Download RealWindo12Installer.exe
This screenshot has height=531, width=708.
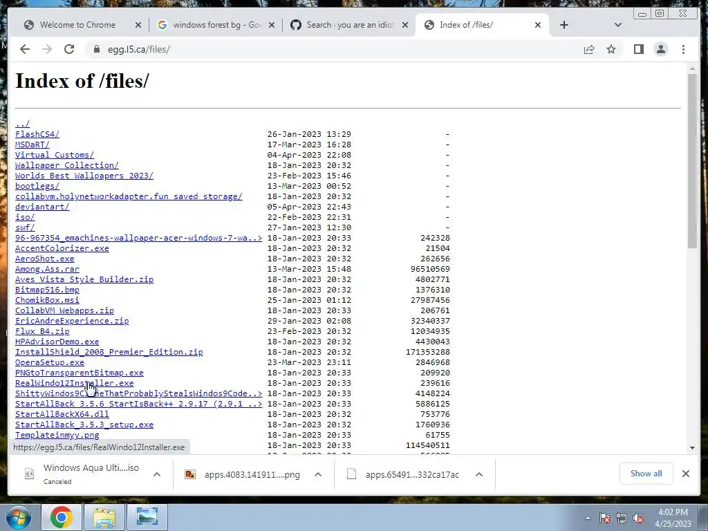coord(74,383)
